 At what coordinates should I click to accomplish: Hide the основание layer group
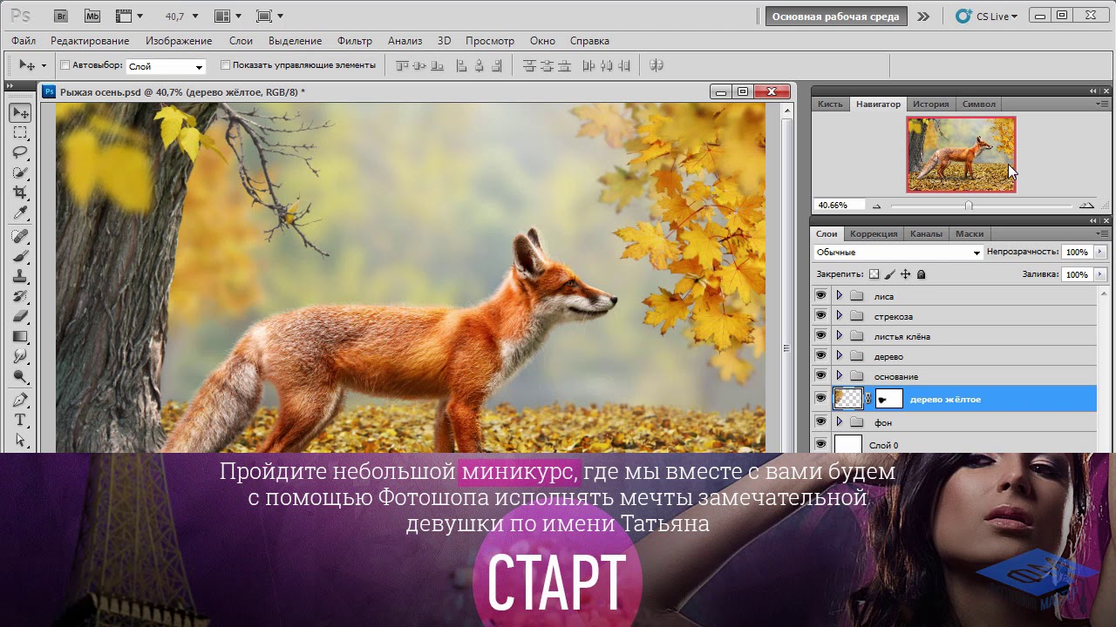tap(820, 375)
